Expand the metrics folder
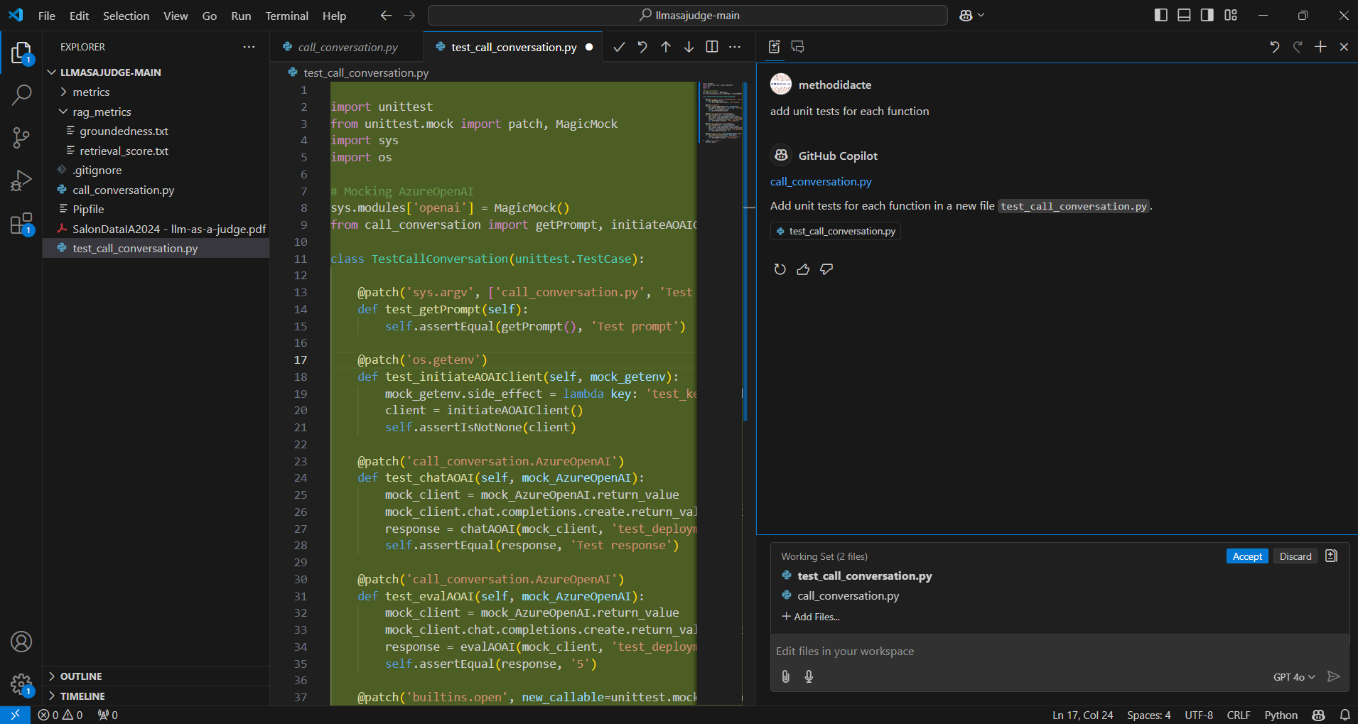The height and width of the screenshot is (724, 1358). [x=64, y=92]
